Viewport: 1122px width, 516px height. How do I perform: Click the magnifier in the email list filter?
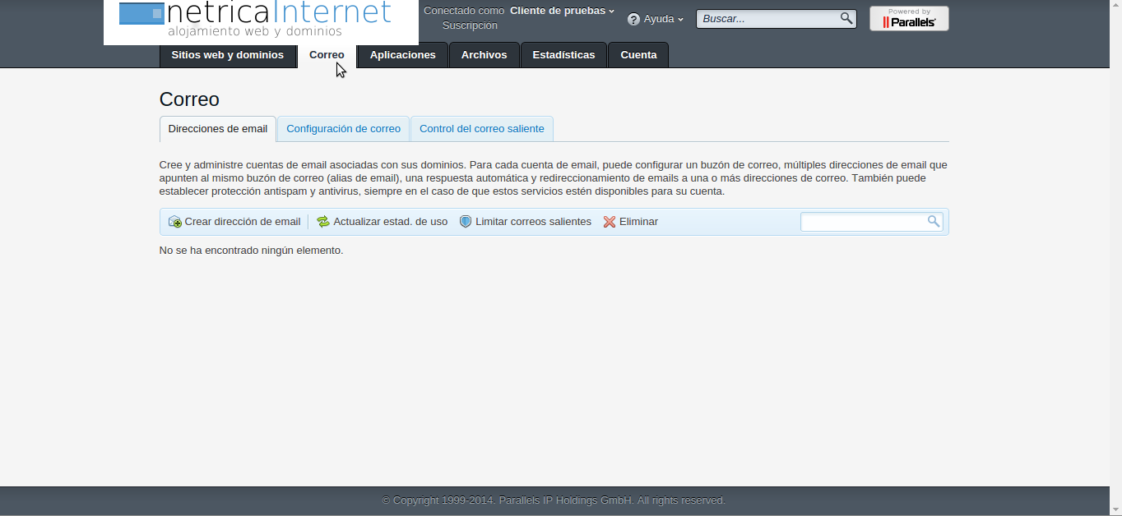click(x=934, y=221)
